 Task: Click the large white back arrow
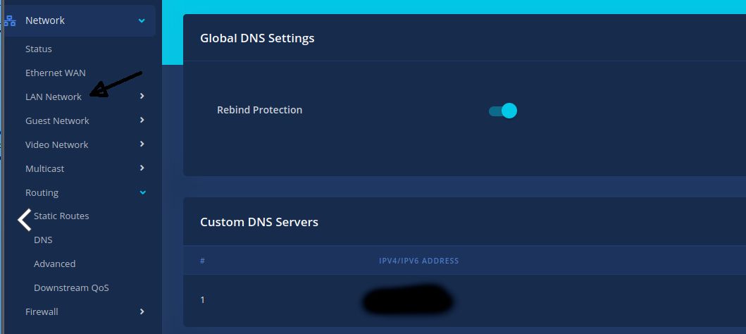click(25, 220)
